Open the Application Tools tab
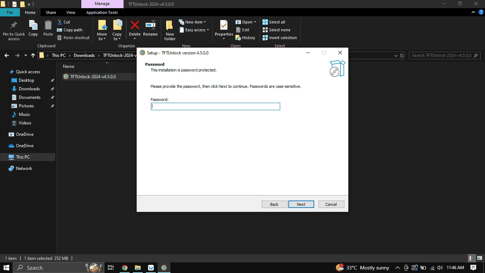This screenshot has height=273, width=485. (x=102, y=12)
